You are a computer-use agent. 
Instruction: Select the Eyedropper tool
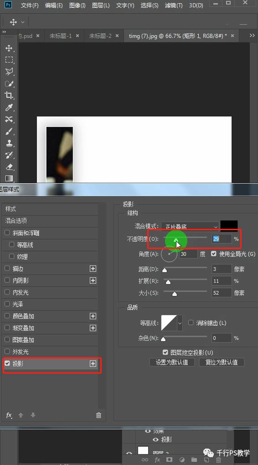(9, 107)
